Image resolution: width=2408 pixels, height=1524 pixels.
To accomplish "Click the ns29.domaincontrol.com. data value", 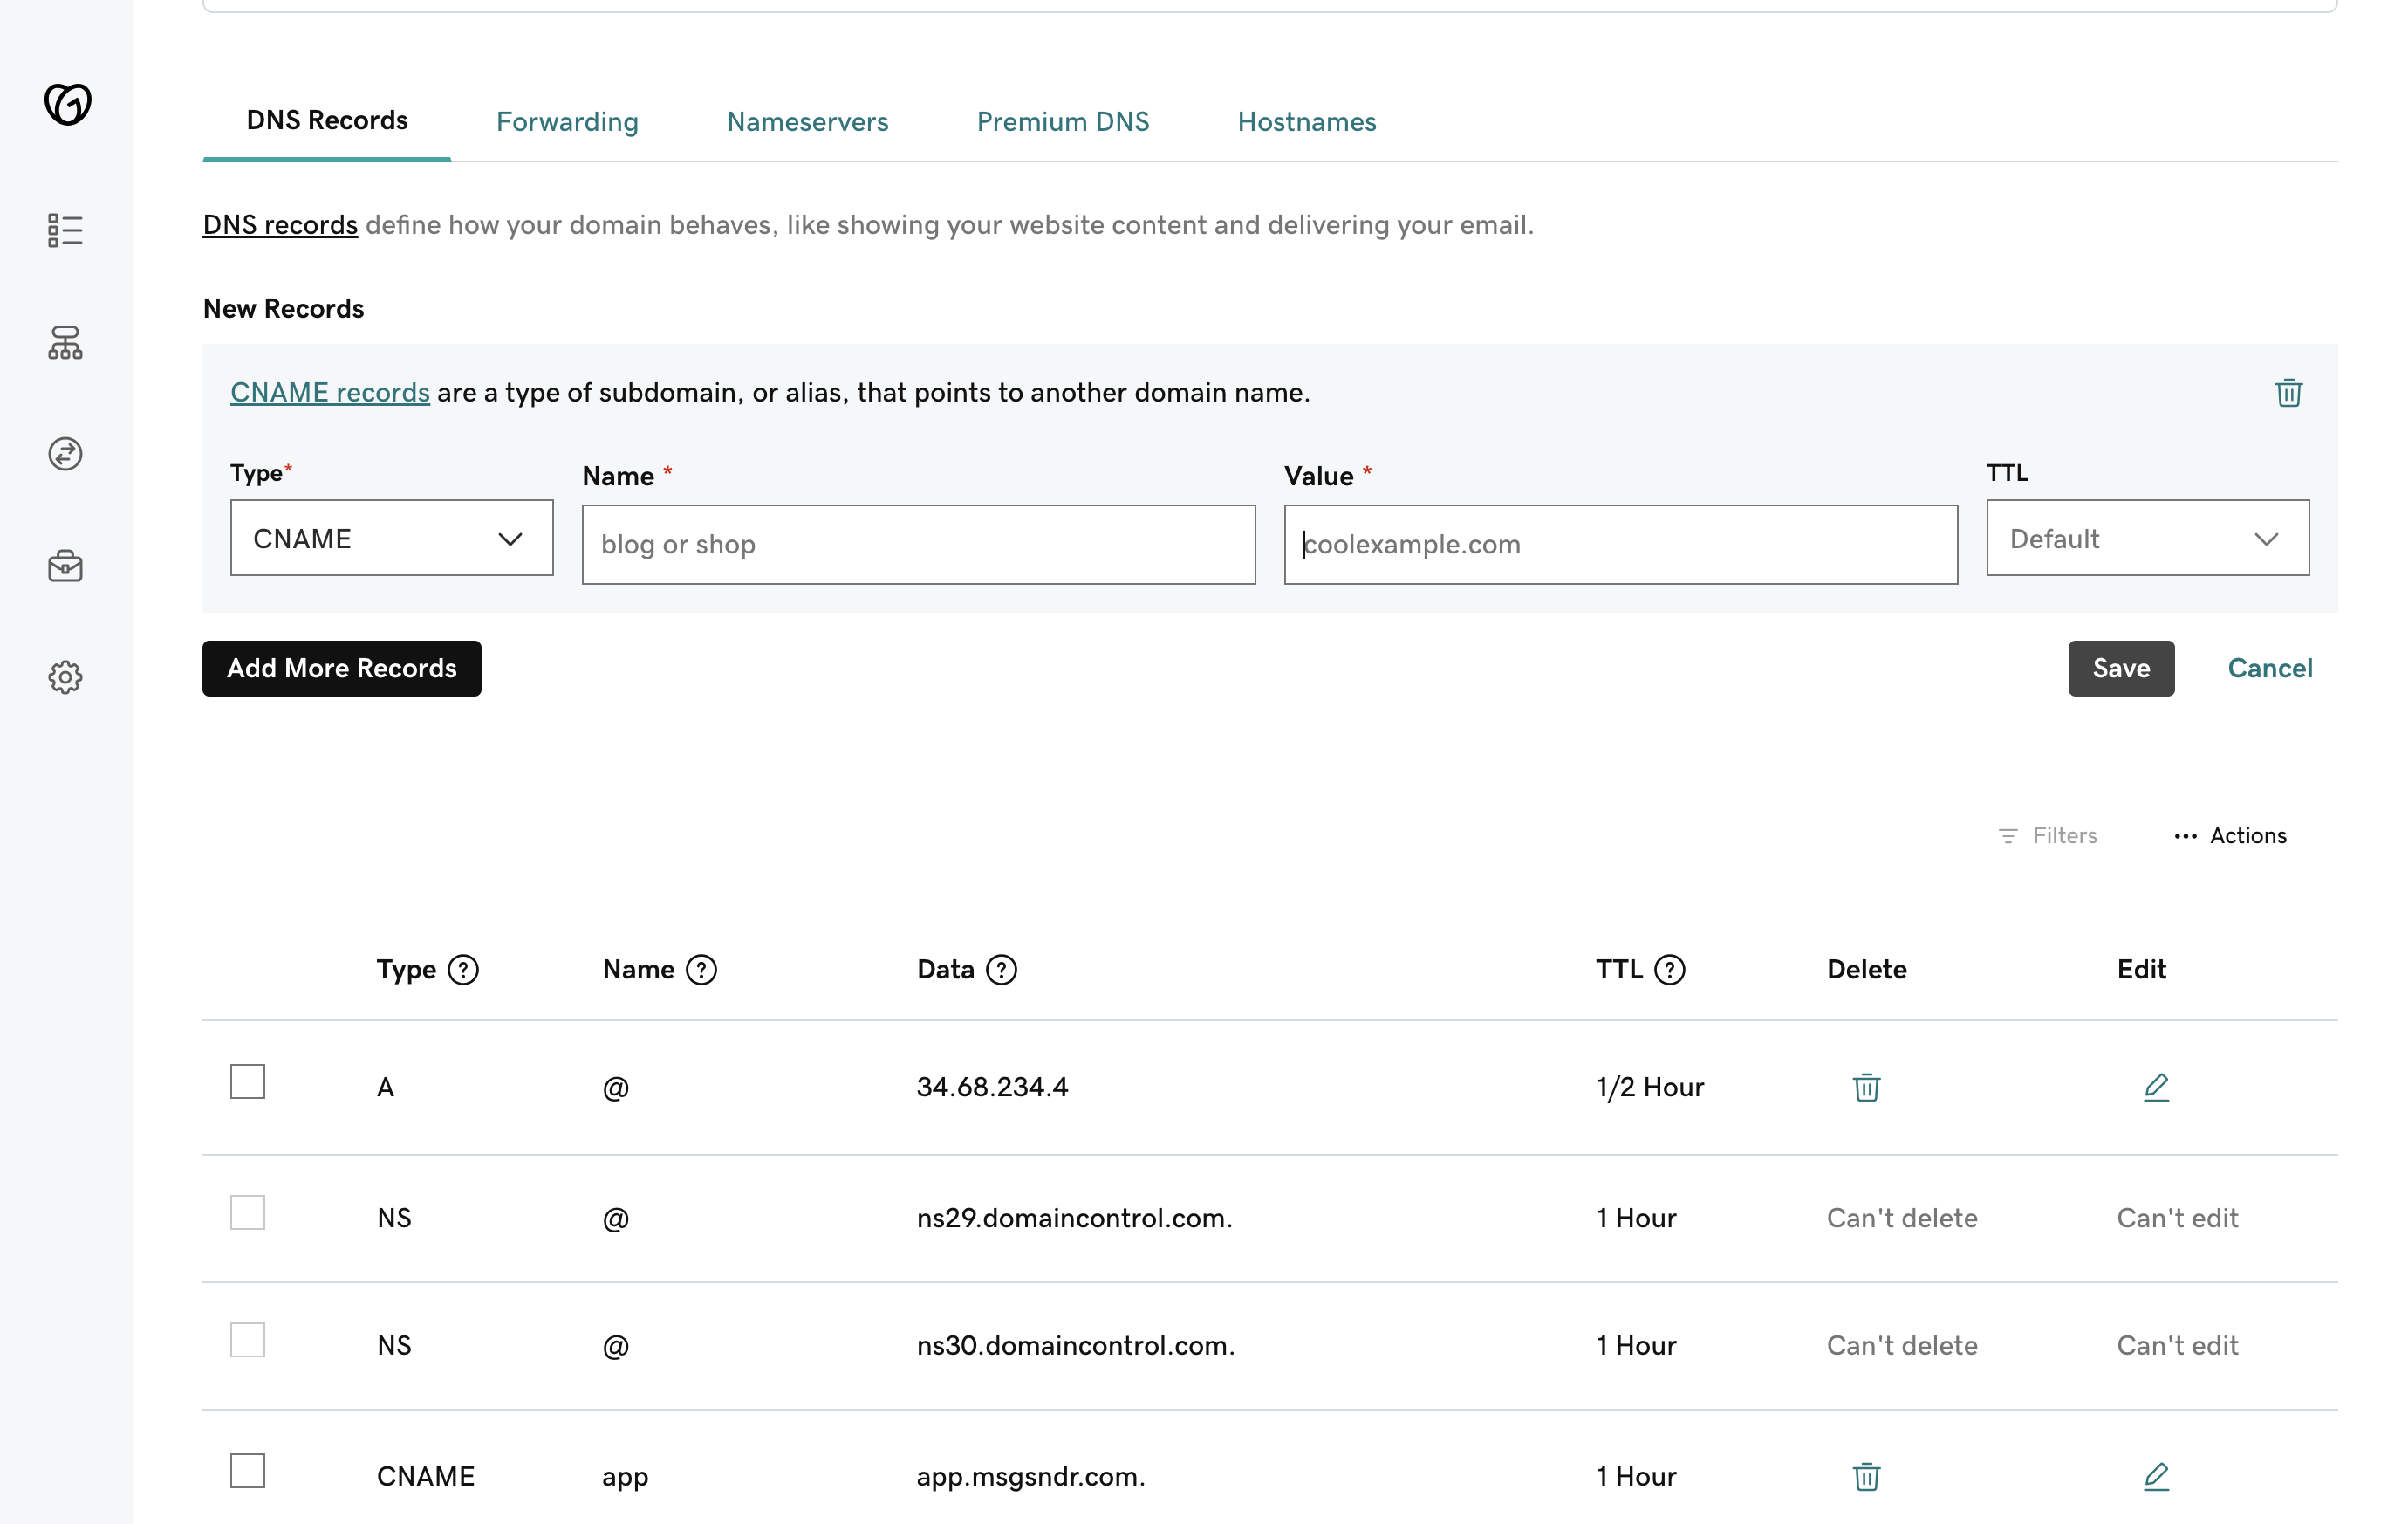I will pyautogui.click(x=1074, y=1218).
